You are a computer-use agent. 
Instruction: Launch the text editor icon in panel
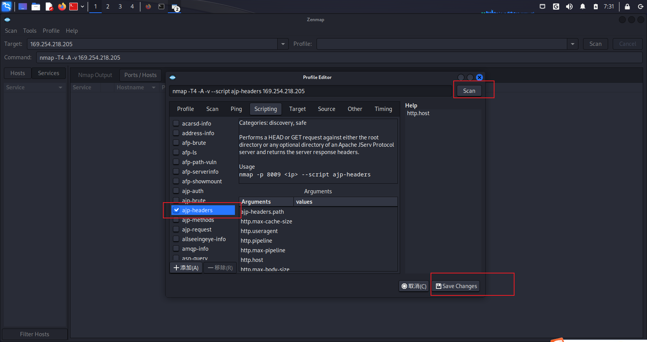(49, 7)
